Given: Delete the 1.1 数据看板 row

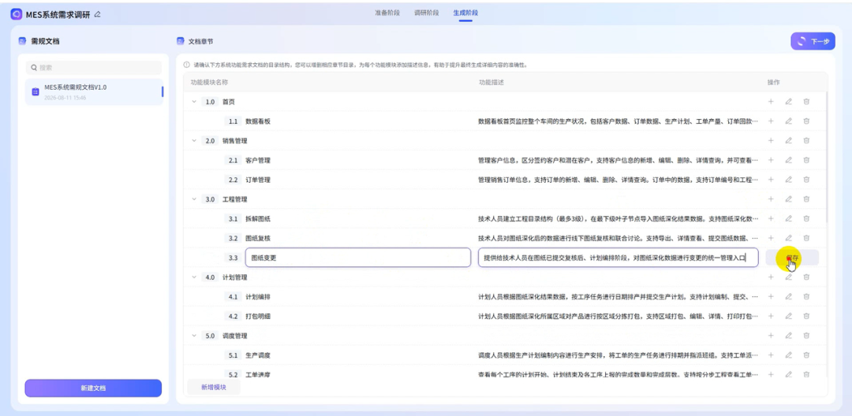Looking at the screenshot, I should pyautogui.click(x=806, y=121).
